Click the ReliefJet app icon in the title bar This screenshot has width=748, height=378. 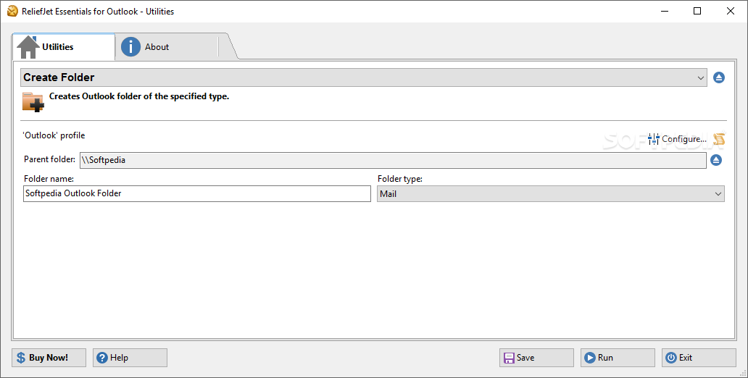(12, 11)
